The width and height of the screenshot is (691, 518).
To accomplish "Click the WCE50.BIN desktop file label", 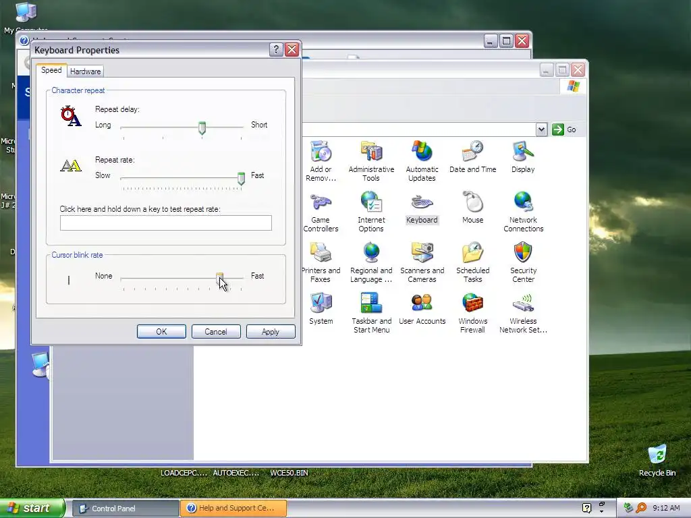I will pos(289,473).
